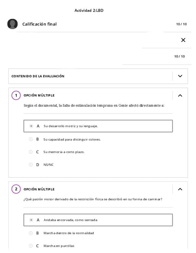
Task: Click question 1 'OPCIÓN MÚLTIPLE' label
Action: pyautogui.click(x=39, y=95)
